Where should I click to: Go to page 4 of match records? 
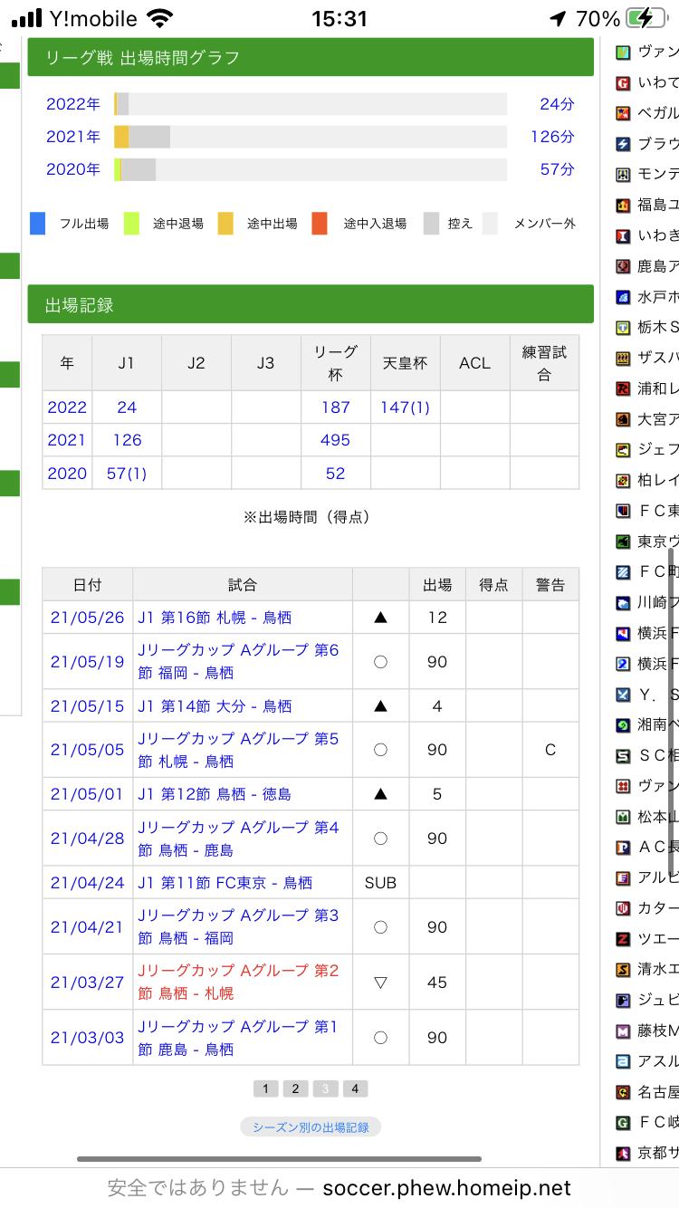pyautogui.click(x=355, y=1088)
